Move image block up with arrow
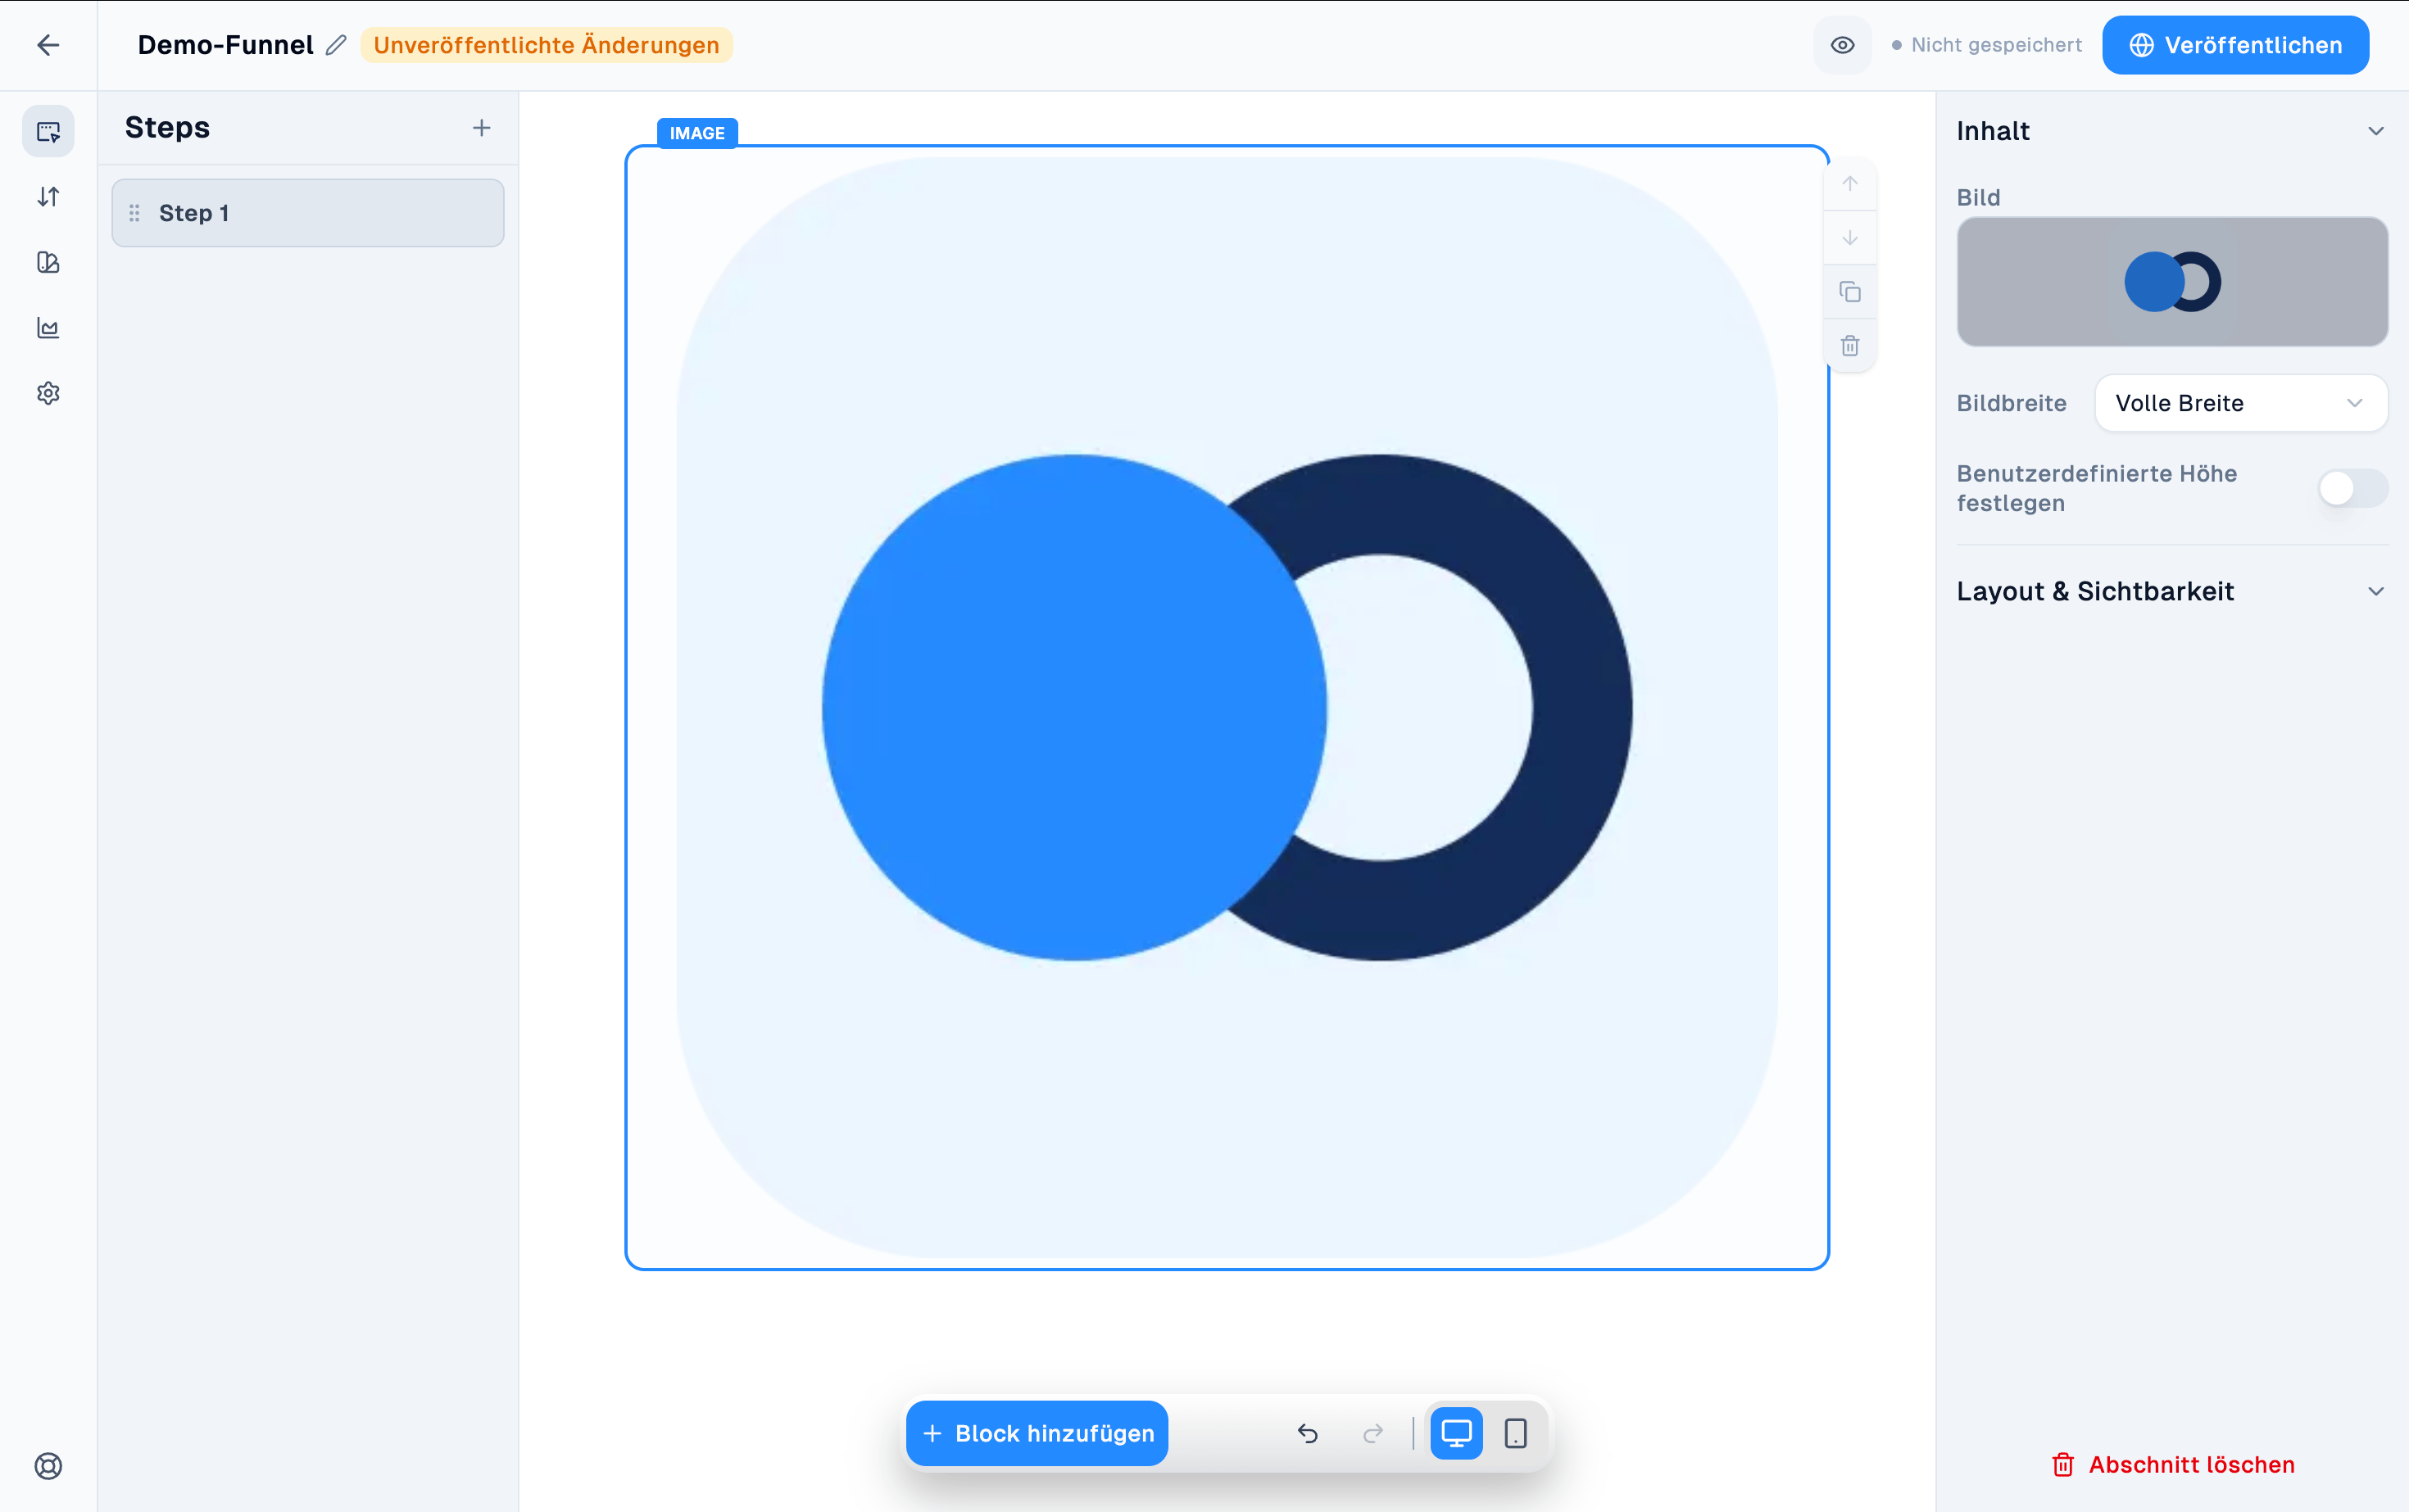This screenshot has height=1512, width=2409. point(1850,184)
